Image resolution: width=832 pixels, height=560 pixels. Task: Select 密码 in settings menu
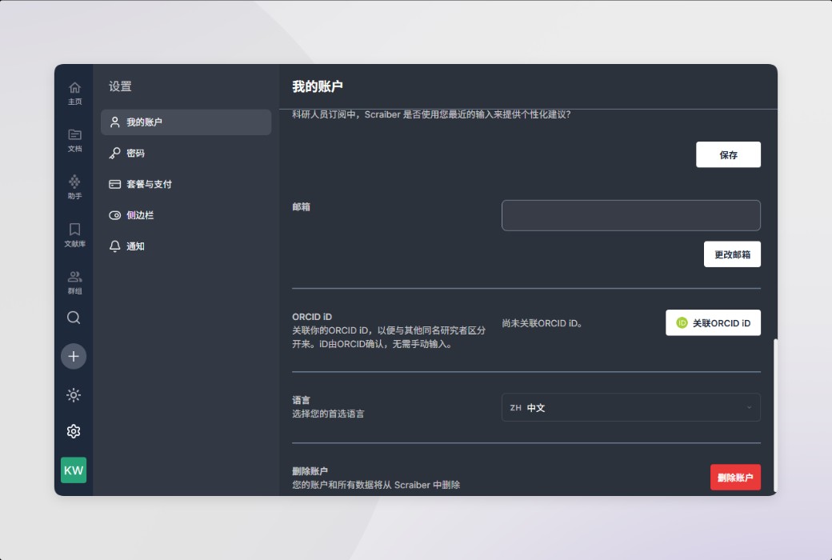(186, 154)
